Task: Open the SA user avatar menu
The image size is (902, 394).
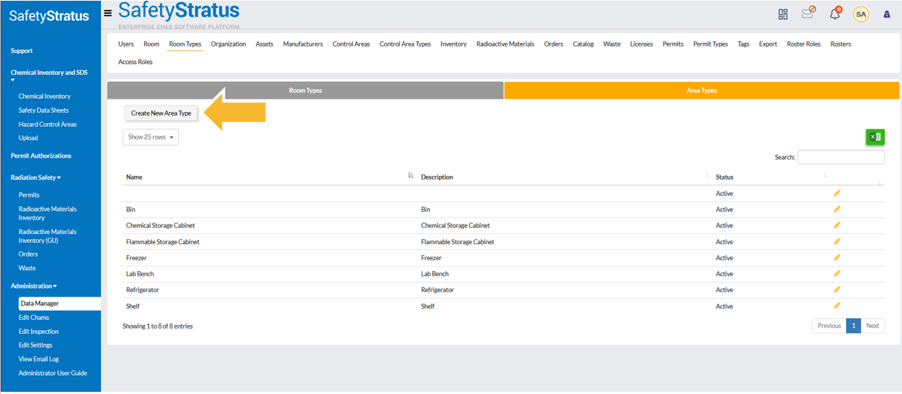Action: click(x=861, y=14)
